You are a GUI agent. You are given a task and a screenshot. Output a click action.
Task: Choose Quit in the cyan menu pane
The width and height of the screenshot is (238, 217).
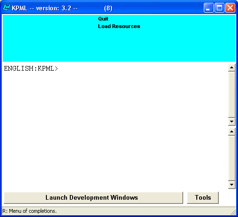[x=103, y=19]
